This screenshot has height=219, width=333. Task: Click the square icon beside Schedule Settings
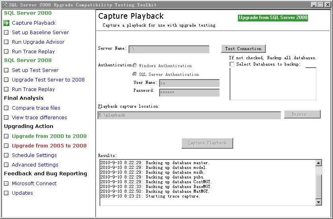click(6, 155)
